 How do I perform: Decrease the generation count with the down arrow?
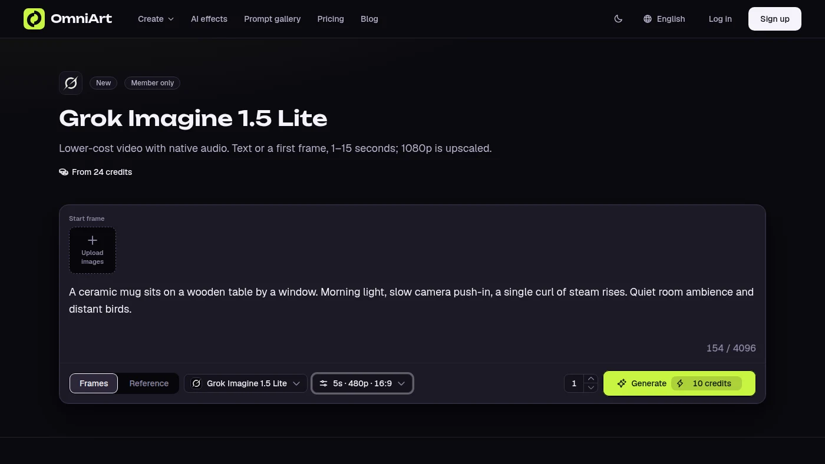click(591, 388)
